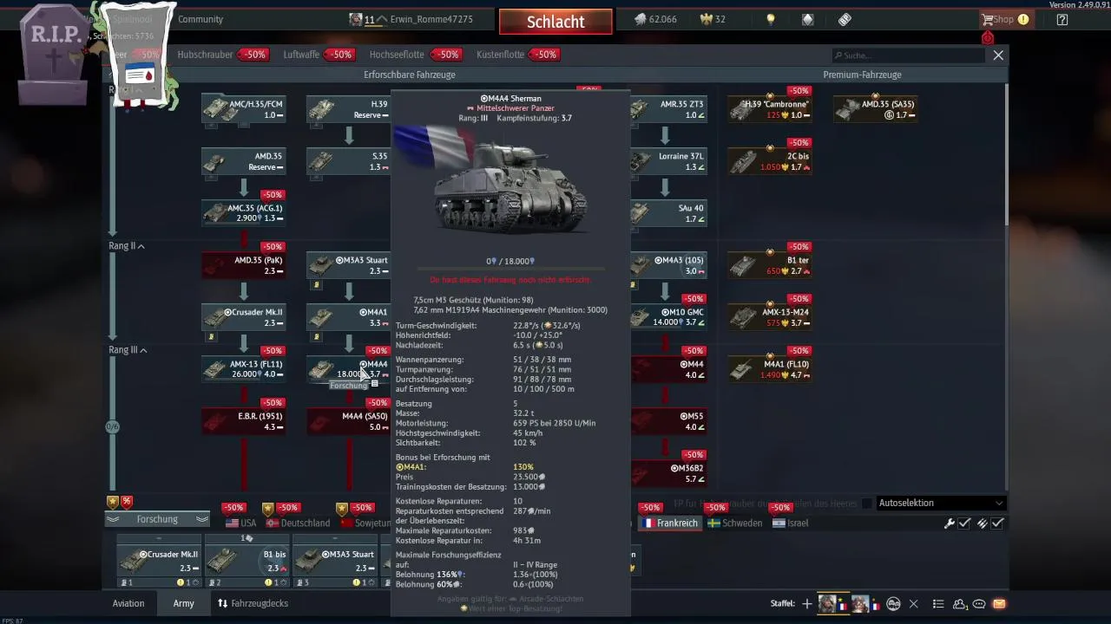Viewport: 1111px width, 624px height.
Task: Expand the Forschung panel button
Action: (x=157, y=519)
